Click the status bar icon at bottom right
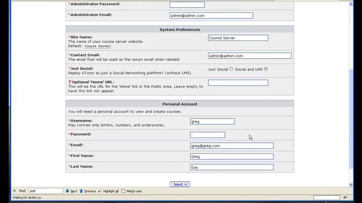The width and height of the screenshot is (362, 203). [x=345, y=197]
